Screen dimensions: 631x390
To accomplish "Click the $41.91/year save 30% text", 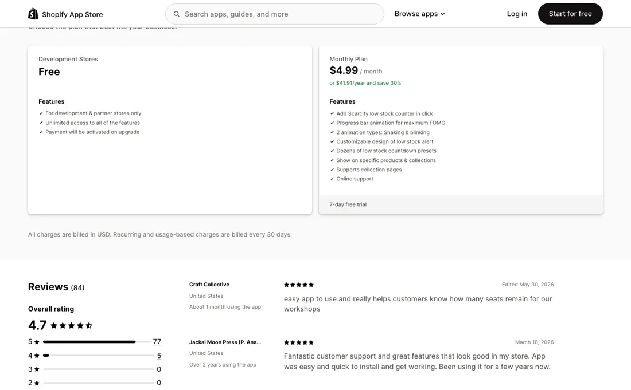I will tap(365, 83).
